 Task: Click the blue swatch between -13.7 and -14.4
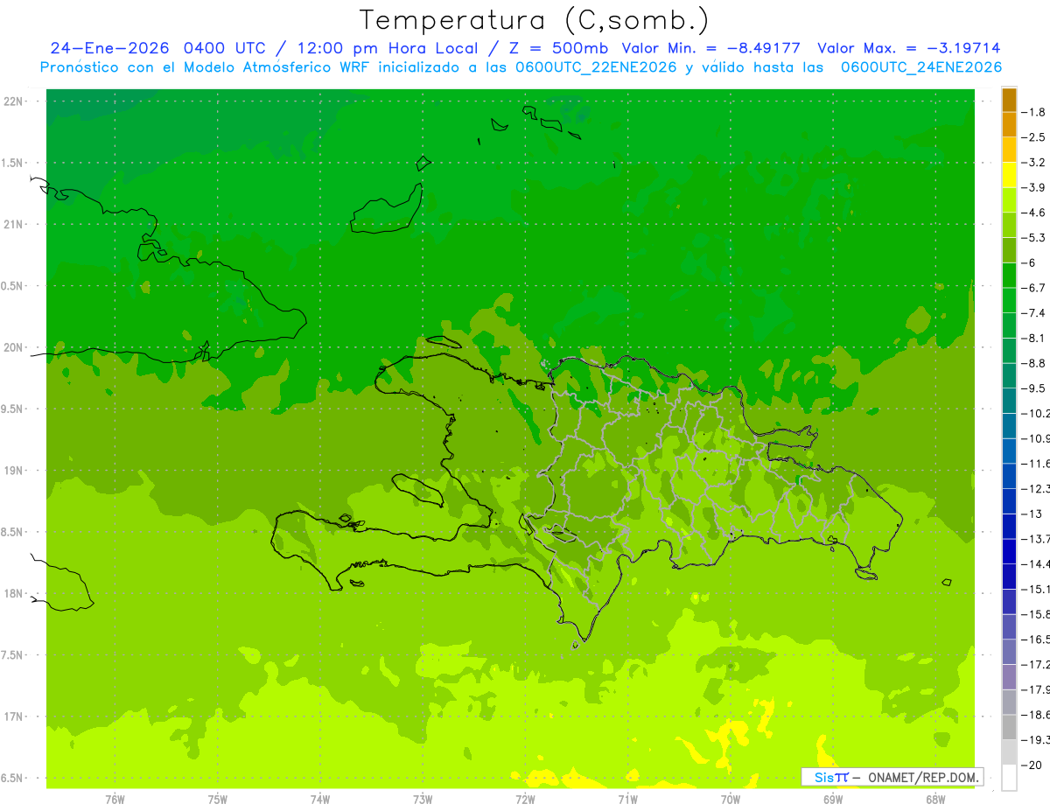(1009, 551)
